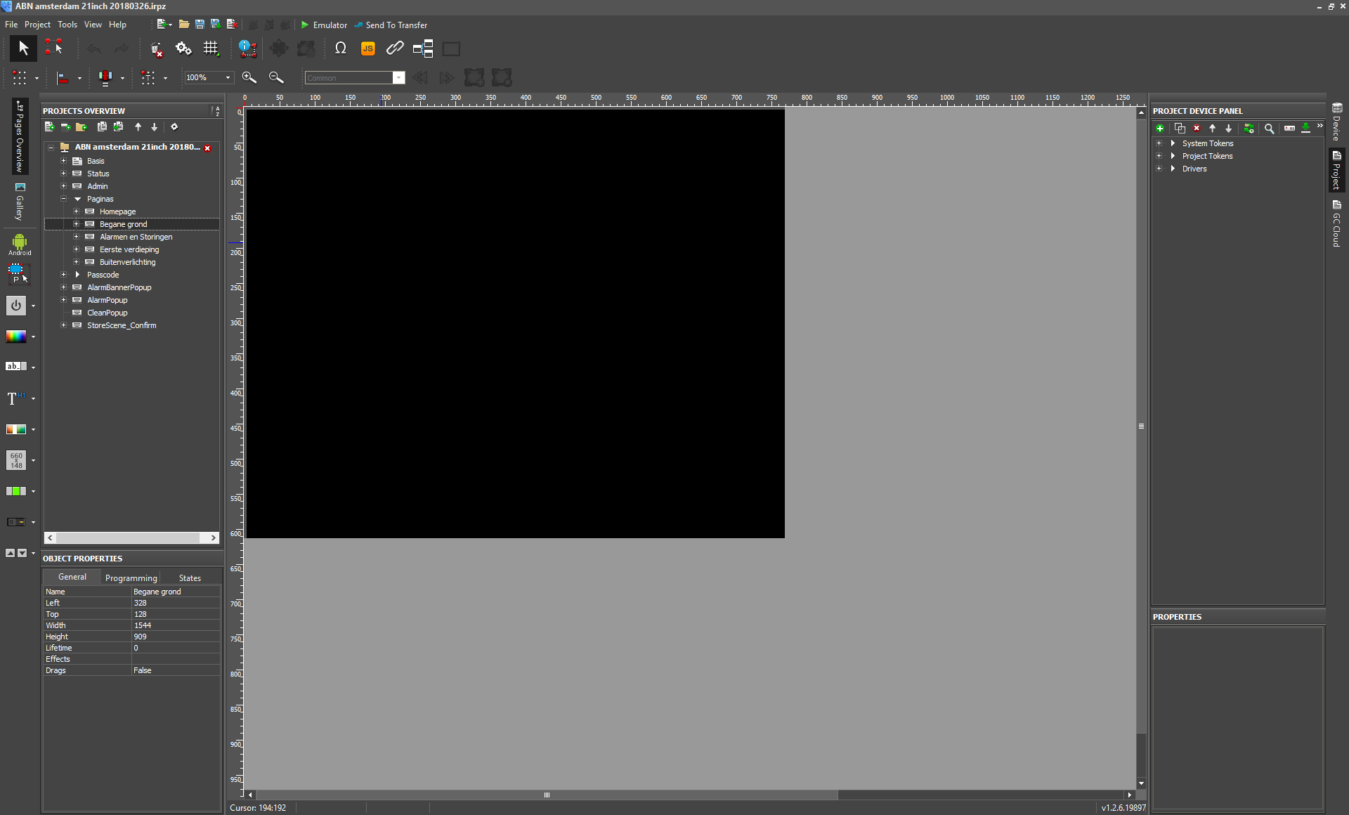This screenshot has height=815, width=1349.
Task: Click the color spectrum swatch tool
Action: [x=16, y=337]
